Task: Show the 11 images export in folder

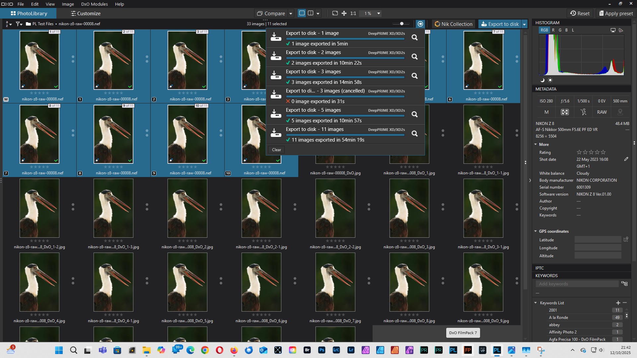Action: pyautogui.click(x=414, y=134)
